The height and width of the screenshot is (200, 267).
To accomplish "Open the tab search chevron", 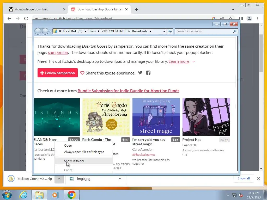I will (233, 9).
